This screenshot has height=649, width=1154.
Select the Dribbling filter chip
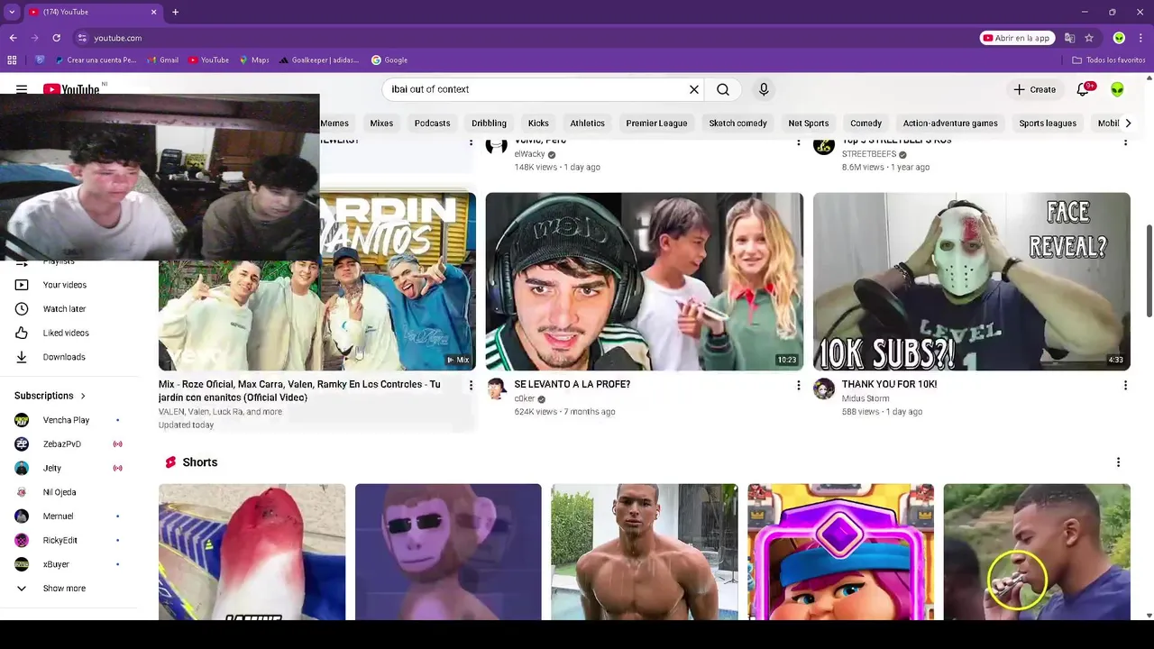click(489, 123)
